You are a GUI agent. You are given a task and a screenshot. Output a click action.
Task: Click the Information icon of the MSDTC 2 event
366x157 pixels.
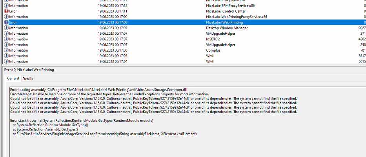pos(6,39)
